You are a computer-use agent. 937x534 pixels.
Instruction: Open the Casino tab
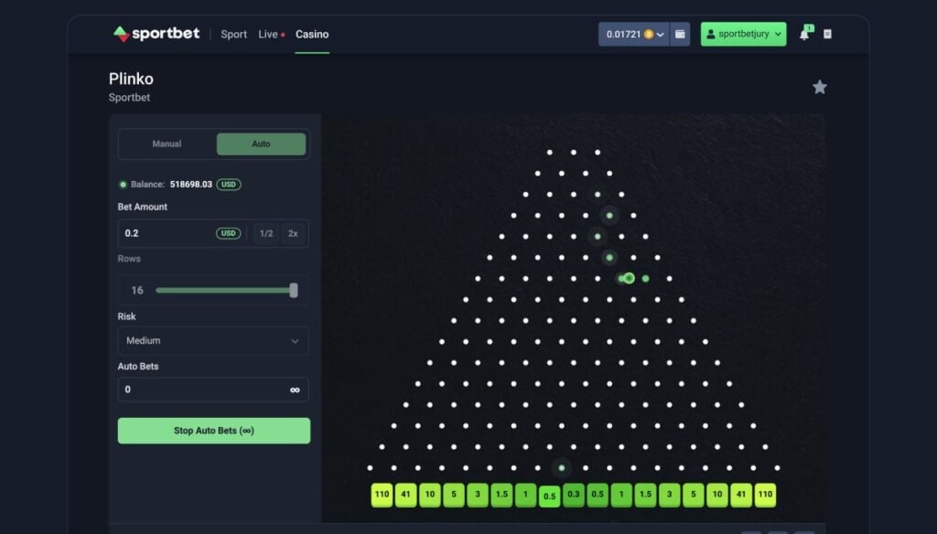[x=312, y=34]
